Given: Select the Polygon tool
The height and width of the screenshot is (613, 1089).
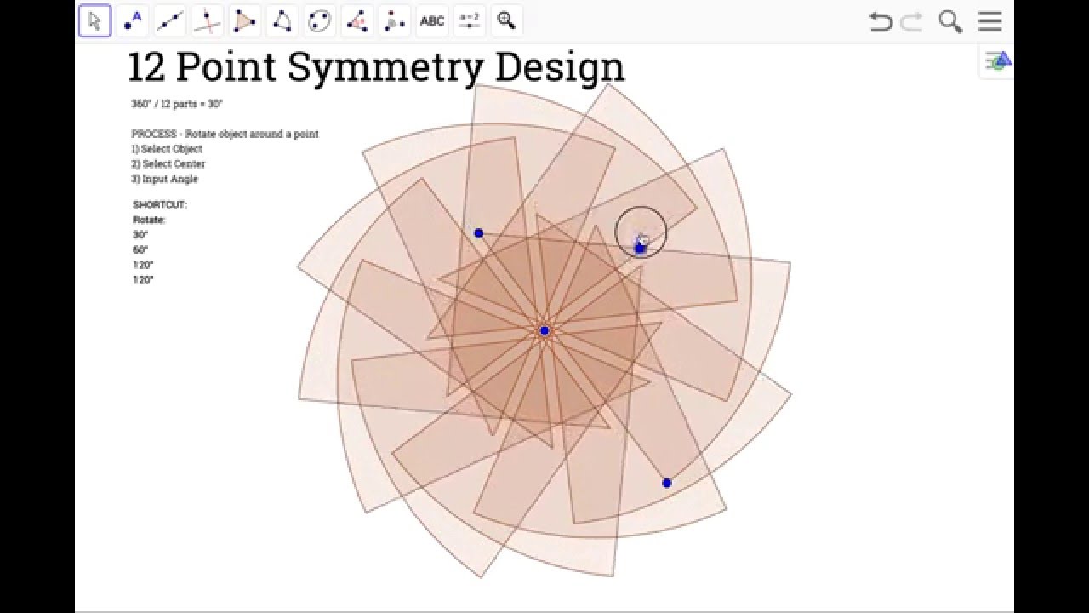Looking at the screenshot, I should click(244, 20).
